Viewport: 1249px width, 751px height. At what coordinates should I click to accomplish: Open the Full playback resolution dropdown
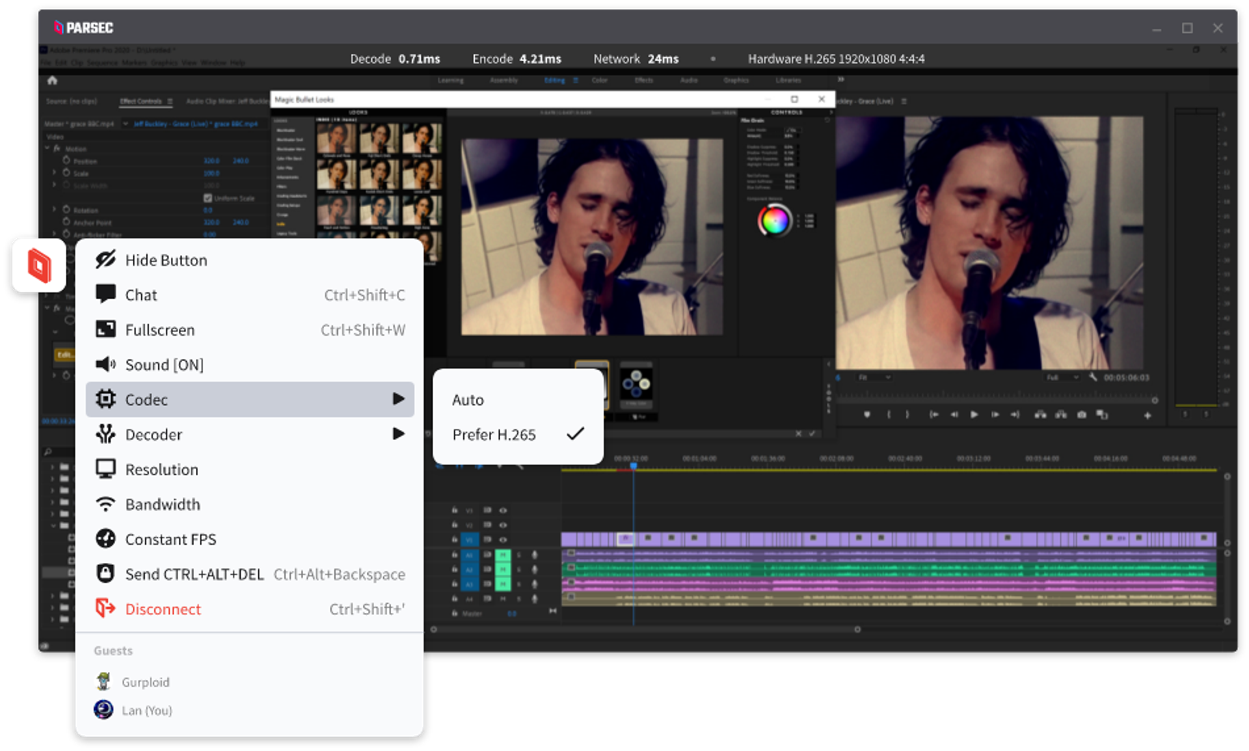coord(1062,377)
